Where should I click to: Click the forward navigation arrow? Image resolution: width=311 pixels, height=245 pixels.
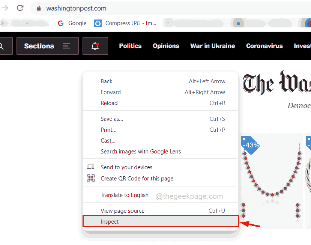pyautogui.click(x=5, y=8)
